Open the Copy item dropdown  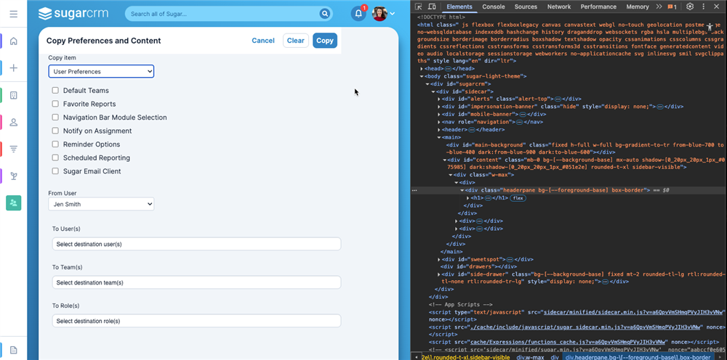pos(101,71)
